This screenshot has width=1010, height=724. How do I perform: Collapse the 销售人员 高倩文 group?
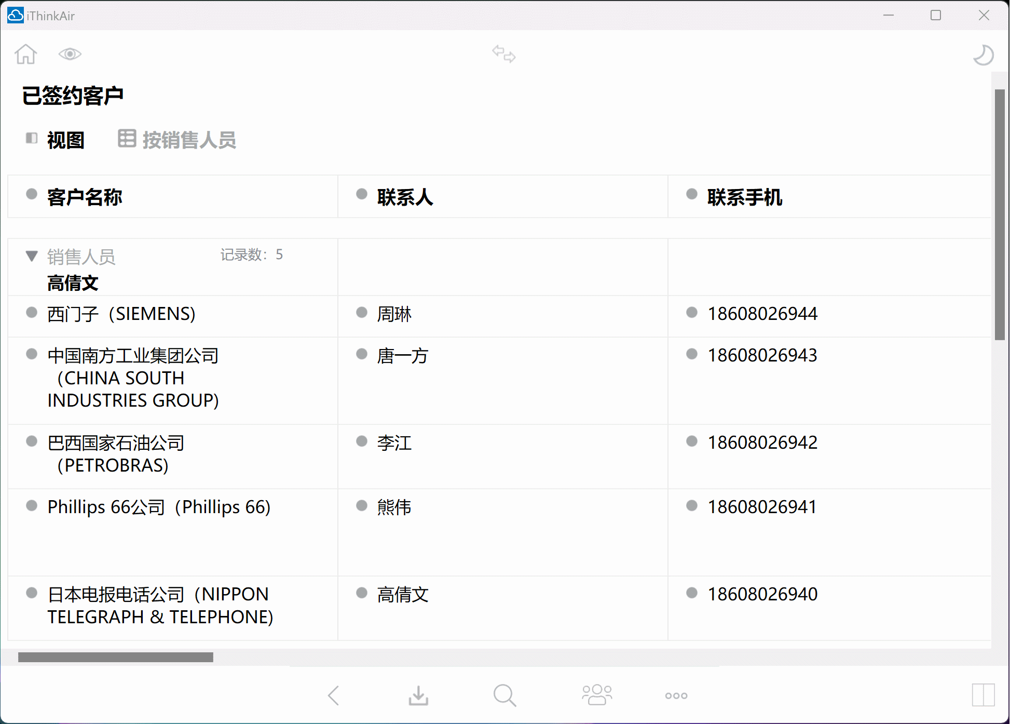click(x=32, y=256)
